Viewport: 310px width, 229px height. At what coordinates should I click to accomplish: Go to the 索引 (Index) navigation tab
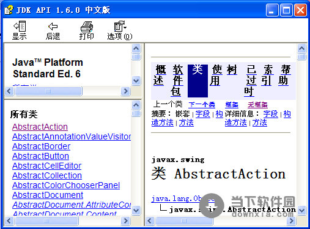coord(267,76)
